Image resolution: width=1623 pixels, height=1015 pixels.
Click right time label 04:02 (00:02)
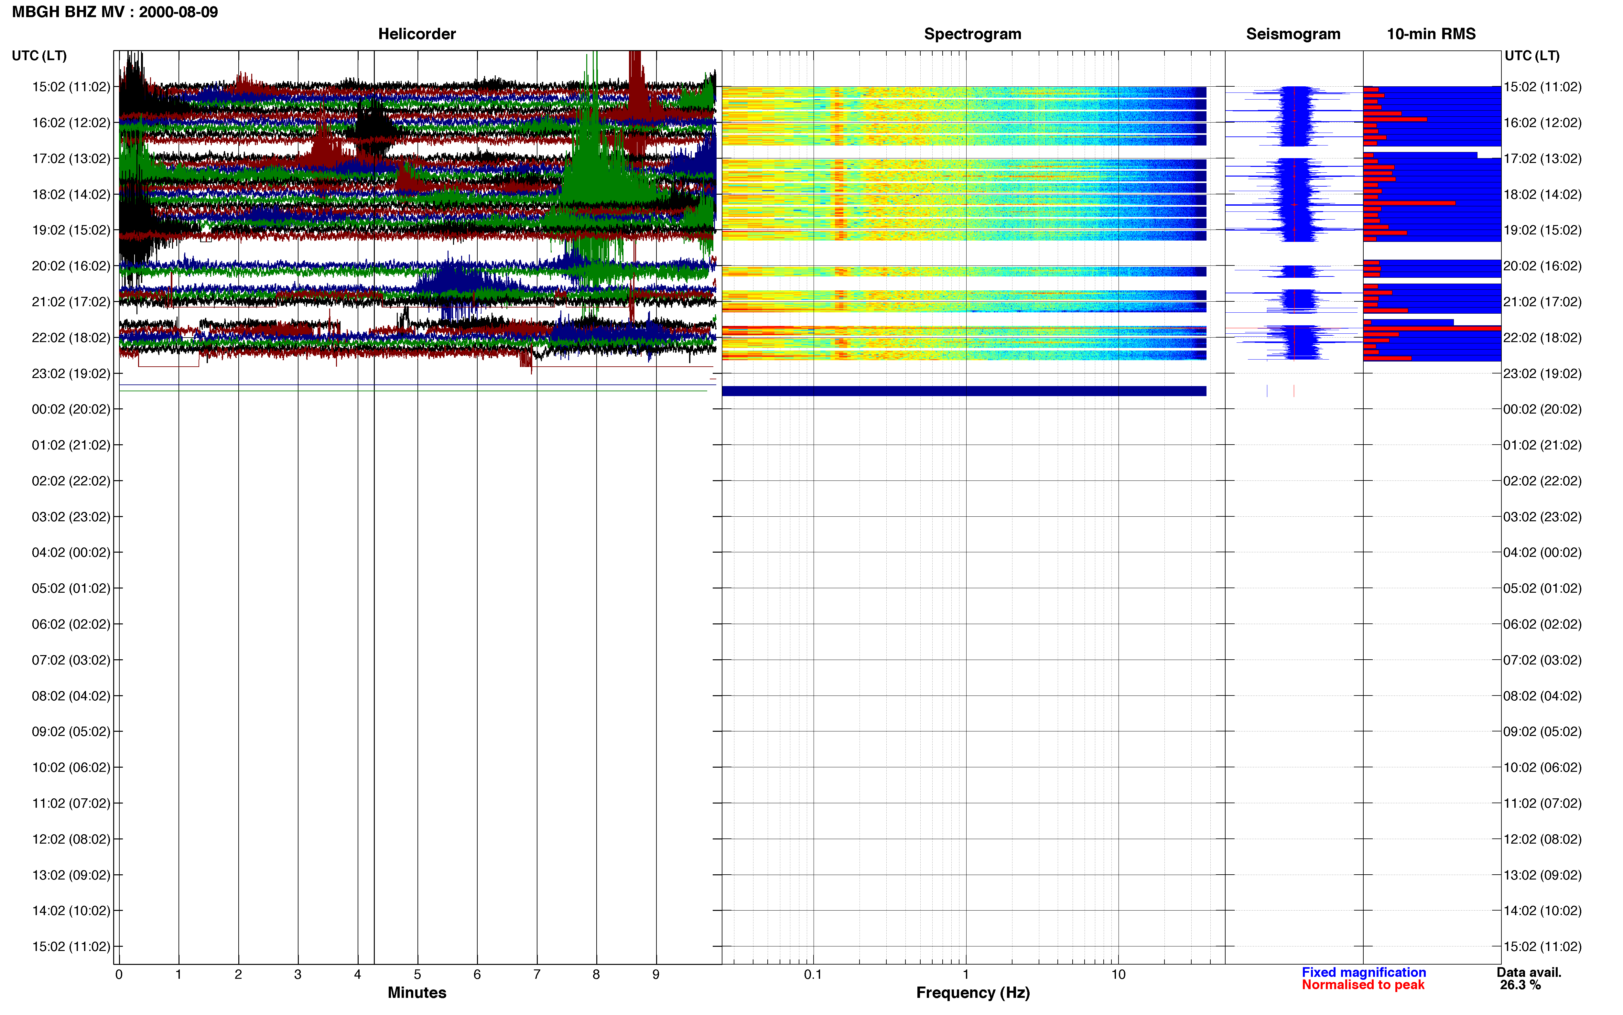1542,553
